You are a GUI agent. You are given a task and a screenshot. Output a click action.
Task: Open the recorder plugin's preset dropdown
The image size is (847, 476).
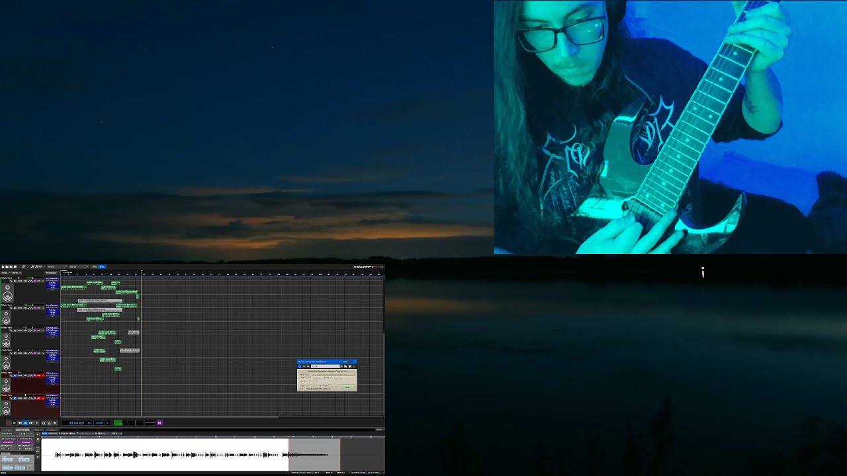coord(341,366)
